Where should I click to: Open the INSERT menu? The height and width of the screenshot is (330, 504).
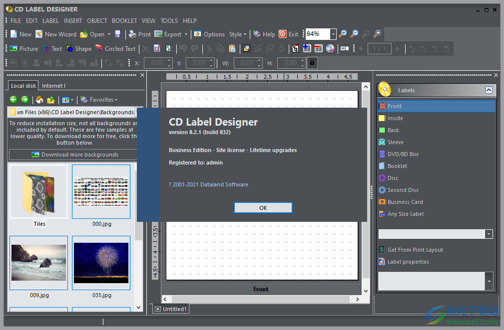click(73, 20)
